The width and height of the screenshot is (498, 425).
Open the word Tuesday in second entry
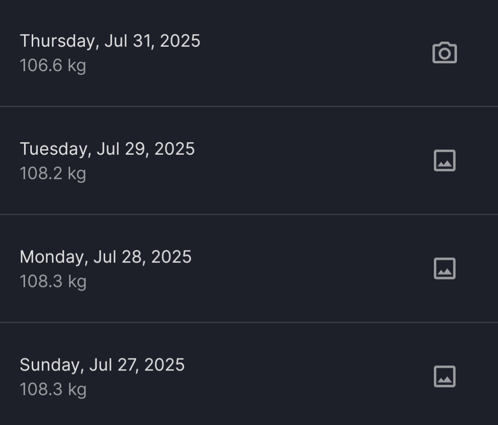click(54, 149)
